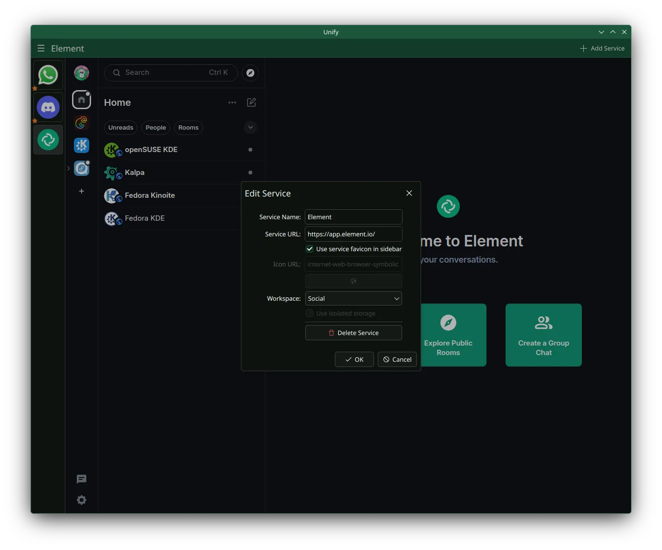Viewport: 662px width, 550px height.
Task: Open the KDE space icon
Action: click(x=82, y=145)
